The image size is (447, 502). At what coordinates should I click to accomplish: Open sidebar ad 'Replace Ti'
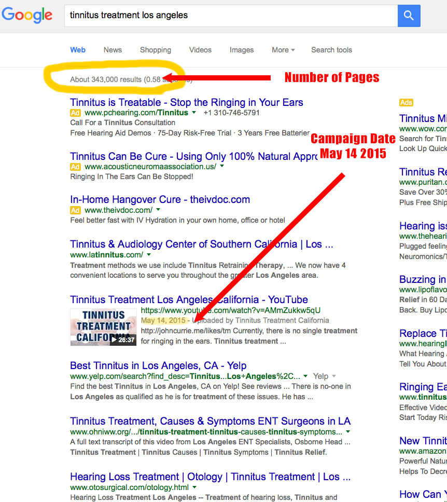click(x=423, y=334)
